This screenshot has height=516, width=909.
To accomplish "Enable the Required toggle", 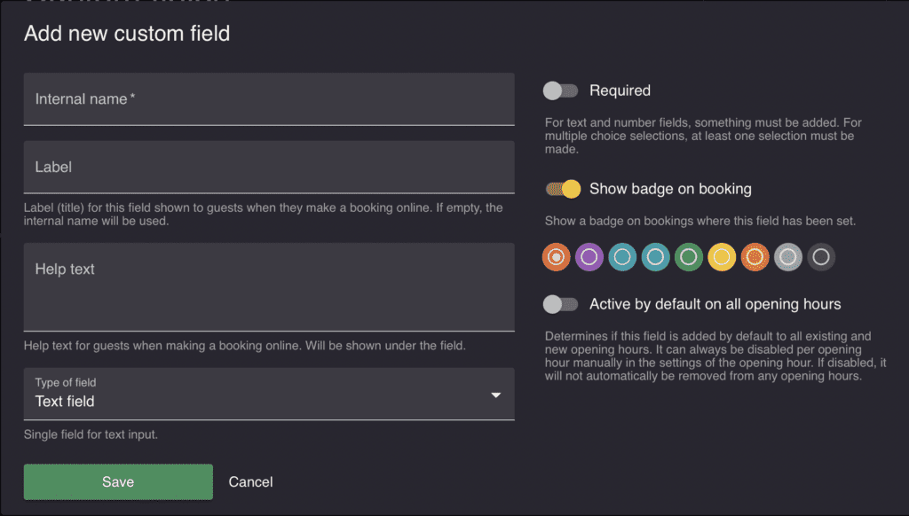I will pyautogui.click(x=561, y=90).
